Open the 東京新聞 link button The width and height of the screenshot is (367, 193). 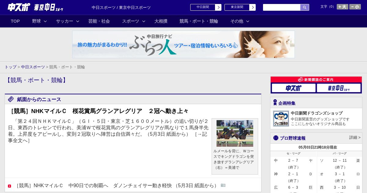(x=237, y=7)
